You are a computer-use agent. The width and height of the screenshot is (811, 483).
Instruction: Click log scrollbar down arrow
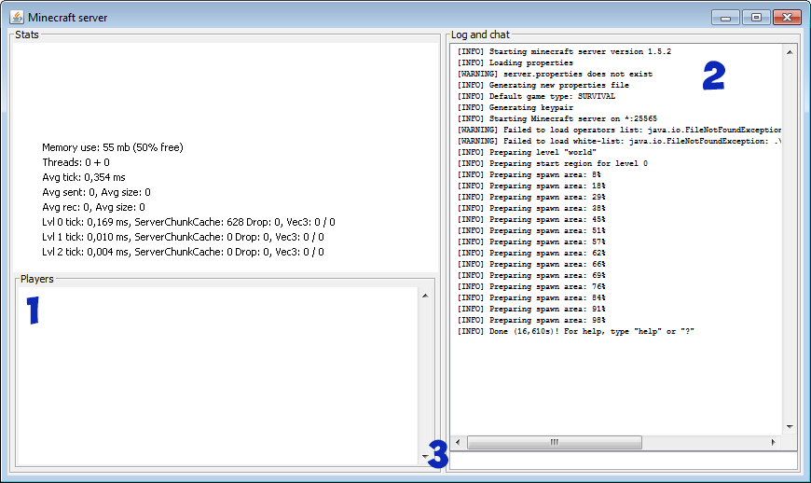point(790,427)
